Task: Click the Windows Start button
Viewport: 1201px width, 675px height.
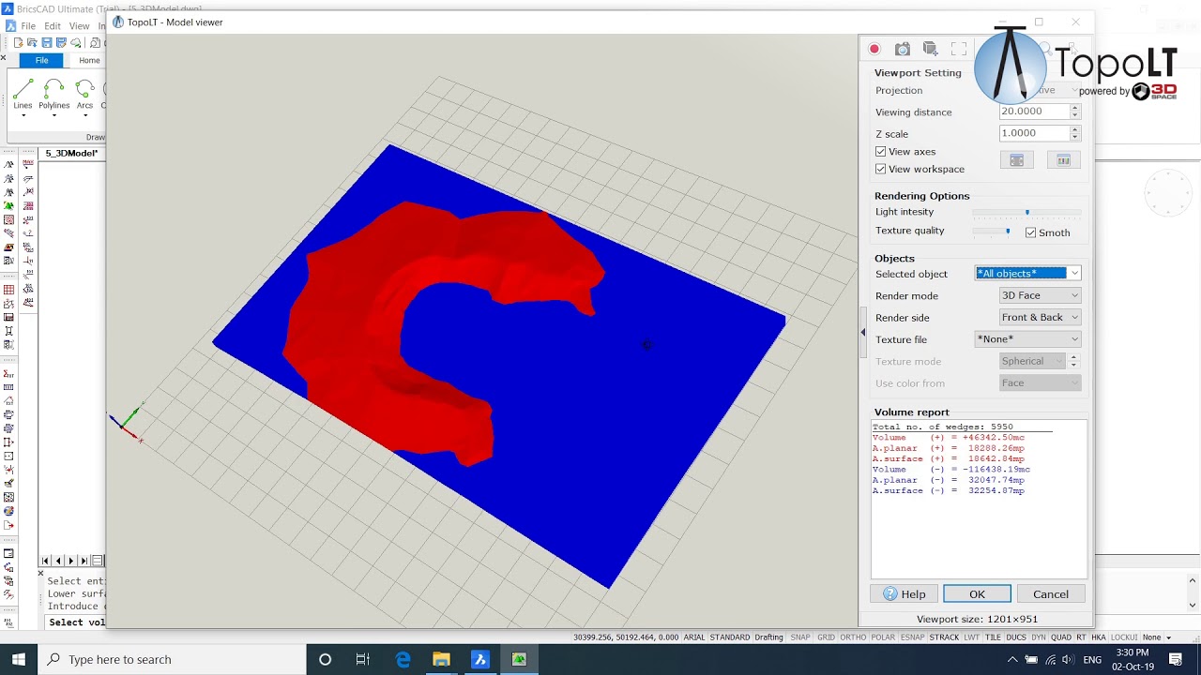Action: (19, 660)
